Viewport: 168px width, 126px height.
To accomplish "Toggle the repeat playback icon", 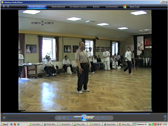I will 64,118.
